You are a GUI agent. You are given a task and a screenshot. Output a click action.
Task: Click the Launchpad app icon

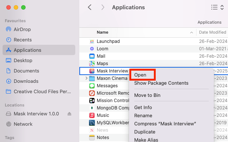92,41
